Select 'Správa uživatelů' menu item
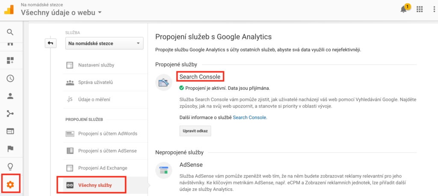Screen dimensions: 438x196 95,82
